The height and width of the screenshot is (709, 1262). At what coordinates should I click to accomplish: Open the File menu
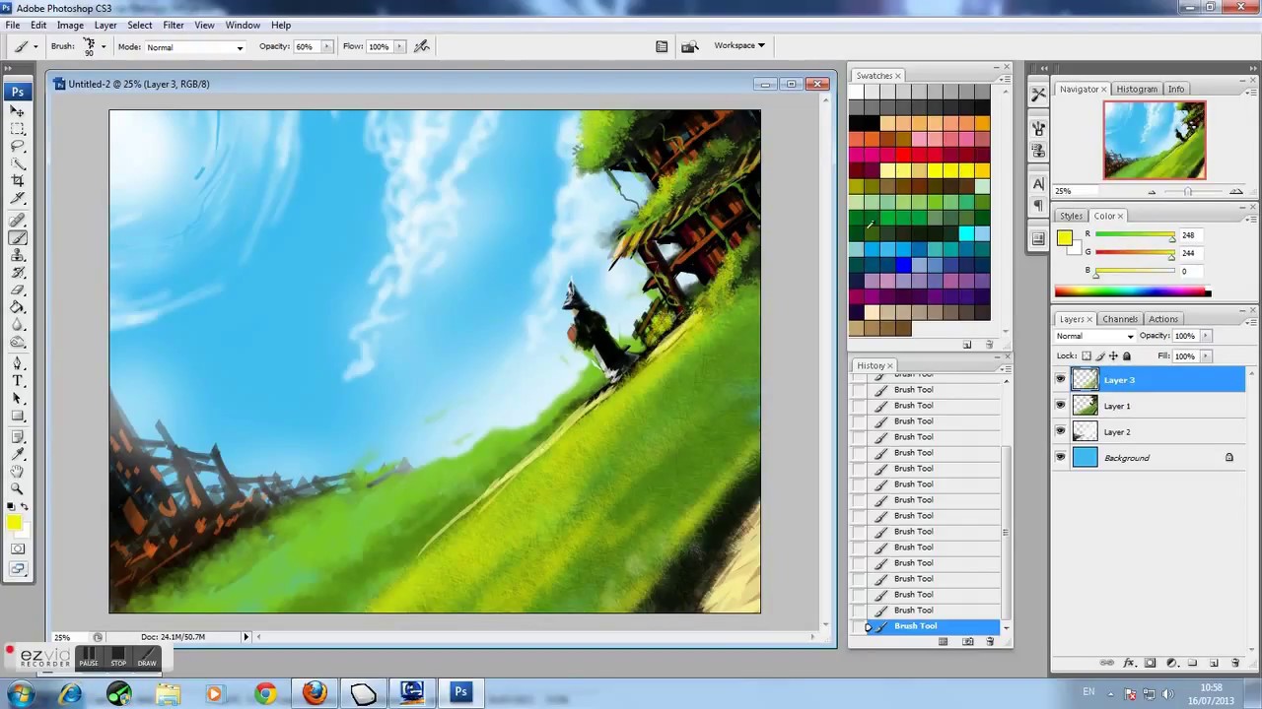13,25
